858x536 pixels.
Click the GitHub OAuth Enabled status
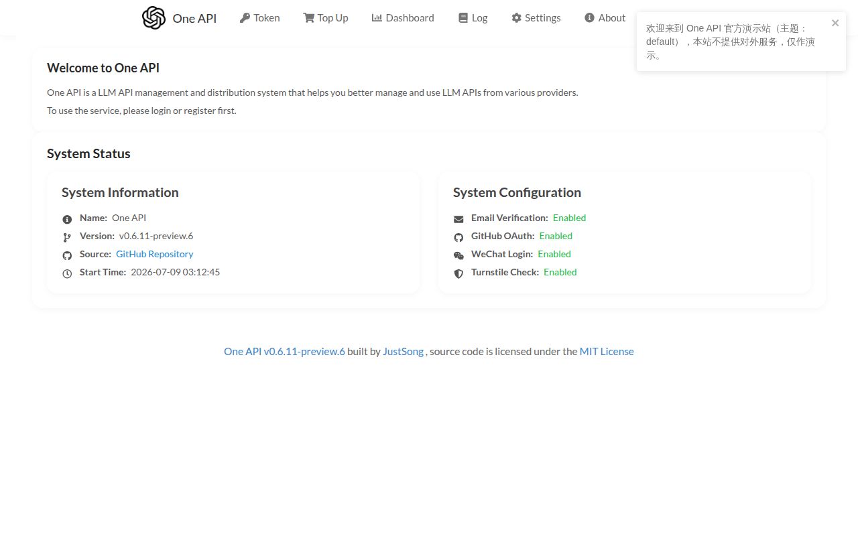click(556, 236)
